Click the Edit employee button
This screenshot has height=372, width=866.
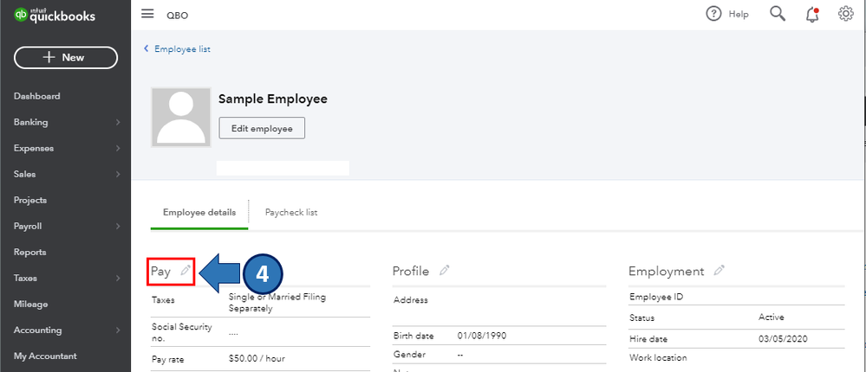262,128
